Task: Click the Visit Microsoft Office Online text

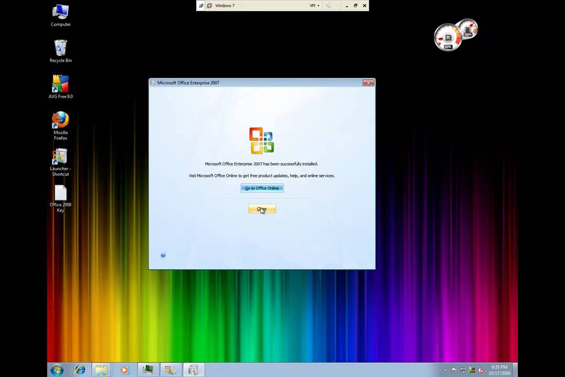Action: click(262, 176)
